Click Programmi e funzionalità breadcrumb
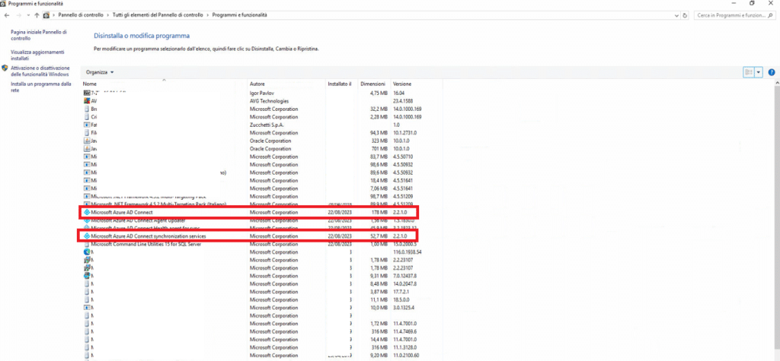This screenshot has width=780, height=361. pos(239,15)
